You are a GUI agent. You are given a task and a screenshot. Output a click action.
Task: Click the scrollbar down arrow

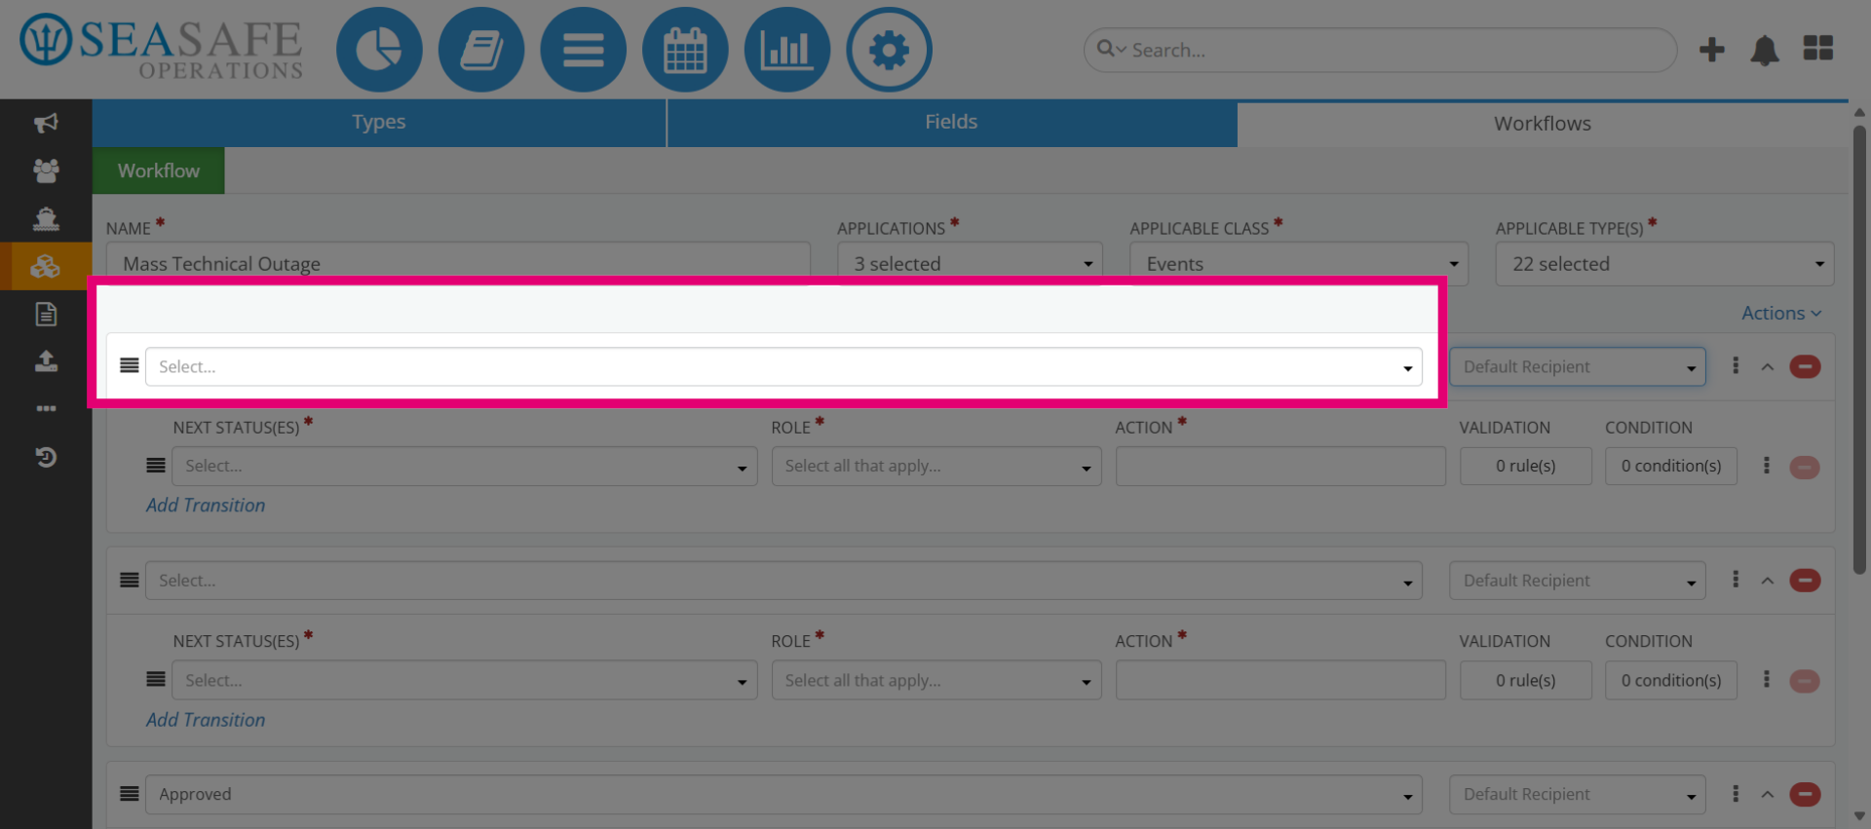(x=1859, y=816)
